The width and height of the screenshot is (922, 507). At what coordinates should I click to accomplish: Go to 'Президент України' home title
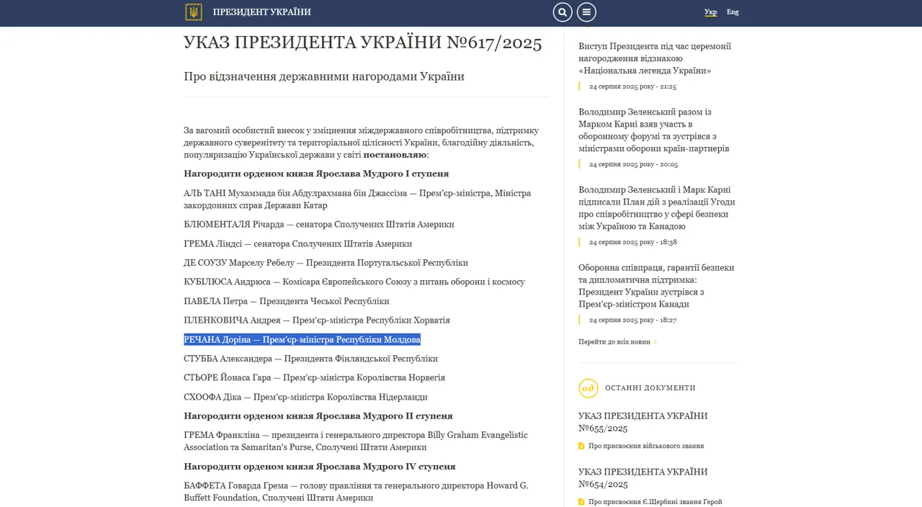pos(262,12)
